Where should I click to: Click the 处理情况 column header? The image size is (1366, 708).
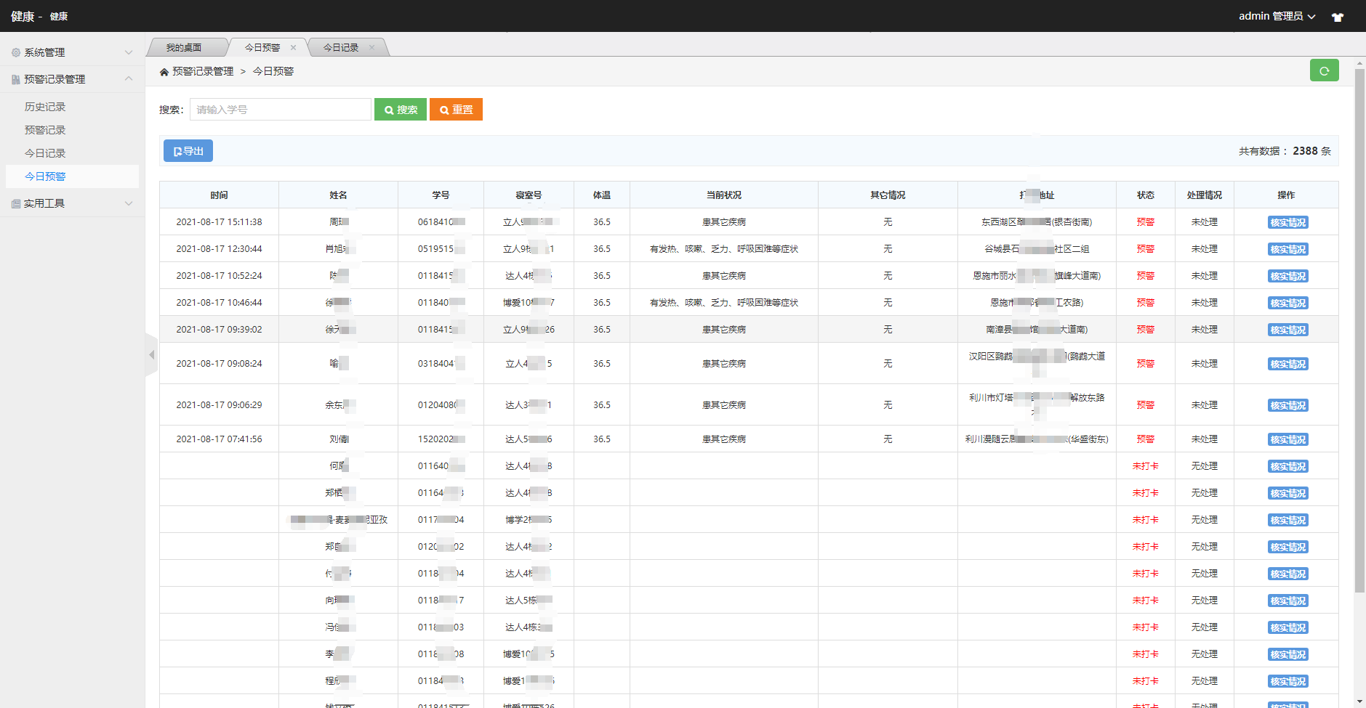[x=1205, y=195]
